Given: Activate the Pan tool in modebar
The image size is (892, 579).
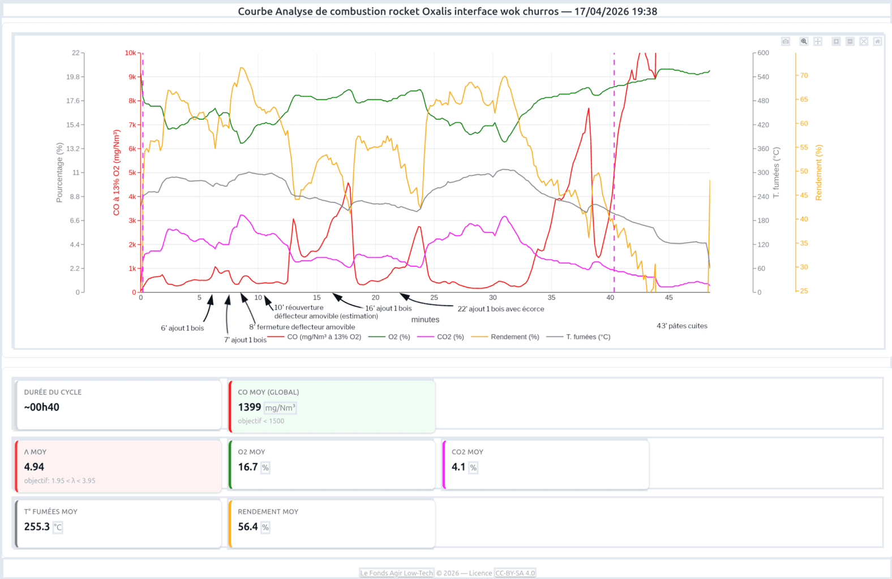Looking at the screenshot, I should pyautogui.click(x=818, y=41).
